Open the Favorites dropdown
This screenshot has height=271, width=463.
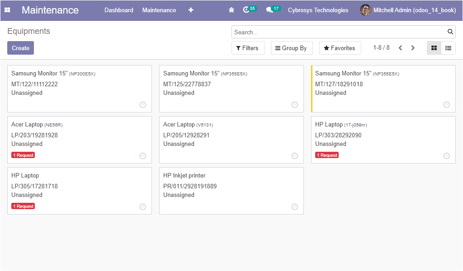340,48
